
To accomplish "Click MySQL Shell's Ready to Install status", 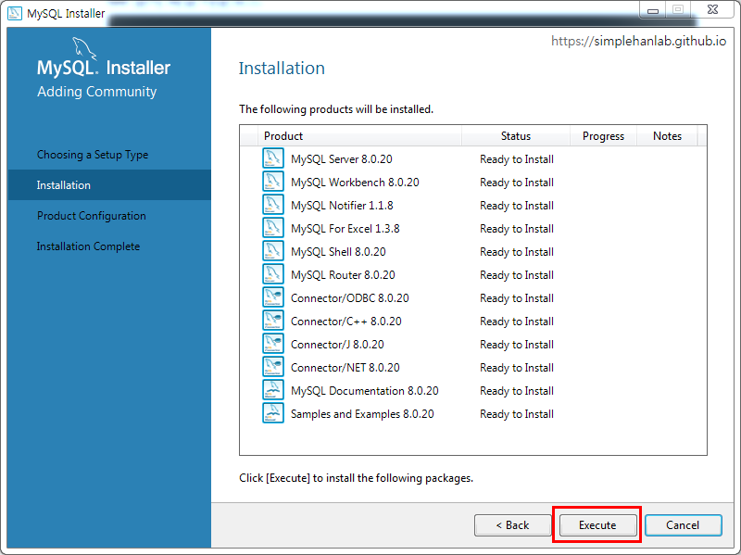I will tap(517, 252).
